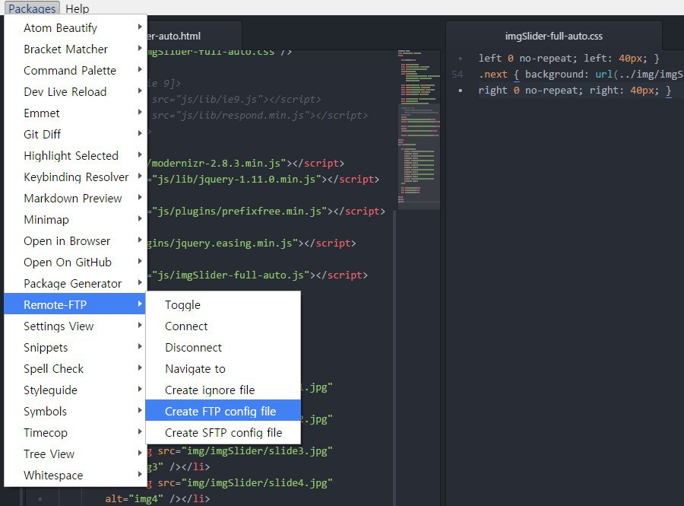Click the .next selector in the CSS editor
Image resolution: width=684 pixels, height=506 pixels.
(x=493, y=75)
